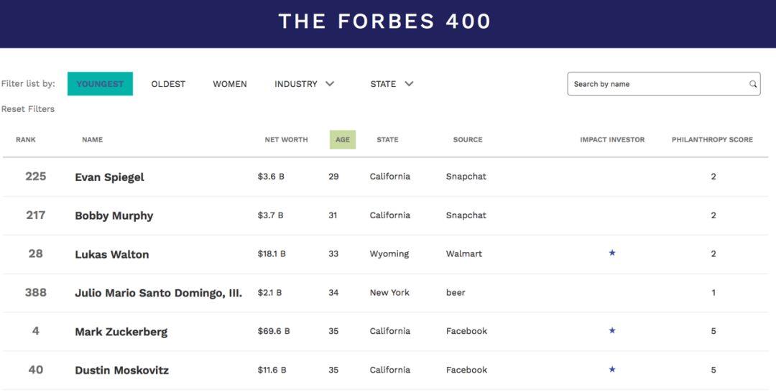The height and width of the screenshot is (392, 776).
Task: Sort by Philanthropy Score header
Action: (x=712, y=140)
